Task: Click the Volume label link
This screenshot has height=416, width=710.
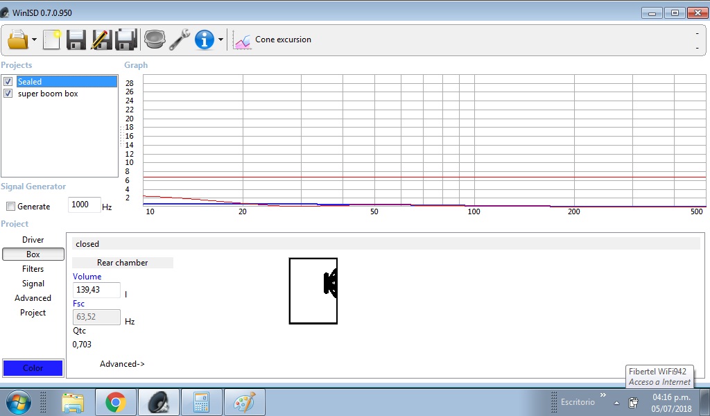Action: pos(87,277)
